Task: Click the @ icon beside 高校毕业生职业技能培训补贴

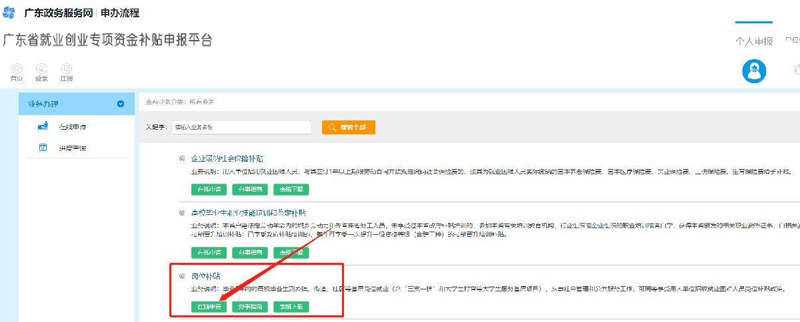Action: (182, 213)
